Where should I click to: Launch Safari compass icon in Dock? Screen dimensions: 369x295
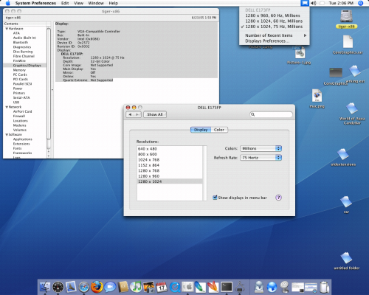tap(84, 287)
